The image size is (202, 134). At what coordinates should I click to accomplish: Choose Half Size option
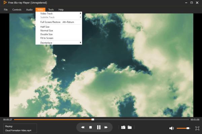click(x=59, y=27)
